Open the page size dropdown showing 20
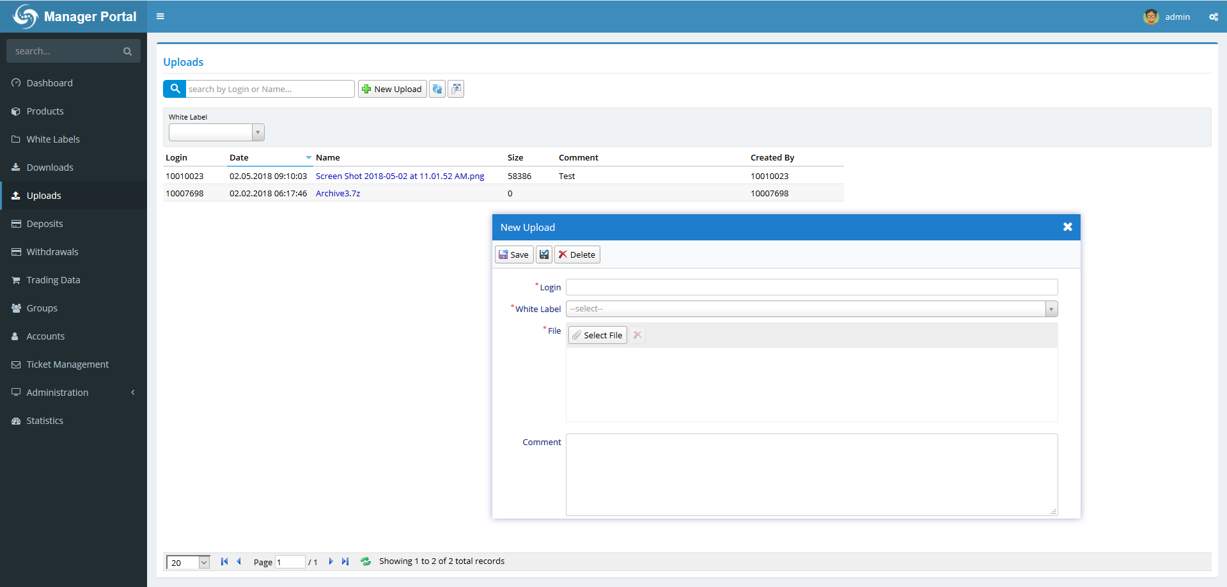This screenshot has width=1227, height=587. click(204, 563)
